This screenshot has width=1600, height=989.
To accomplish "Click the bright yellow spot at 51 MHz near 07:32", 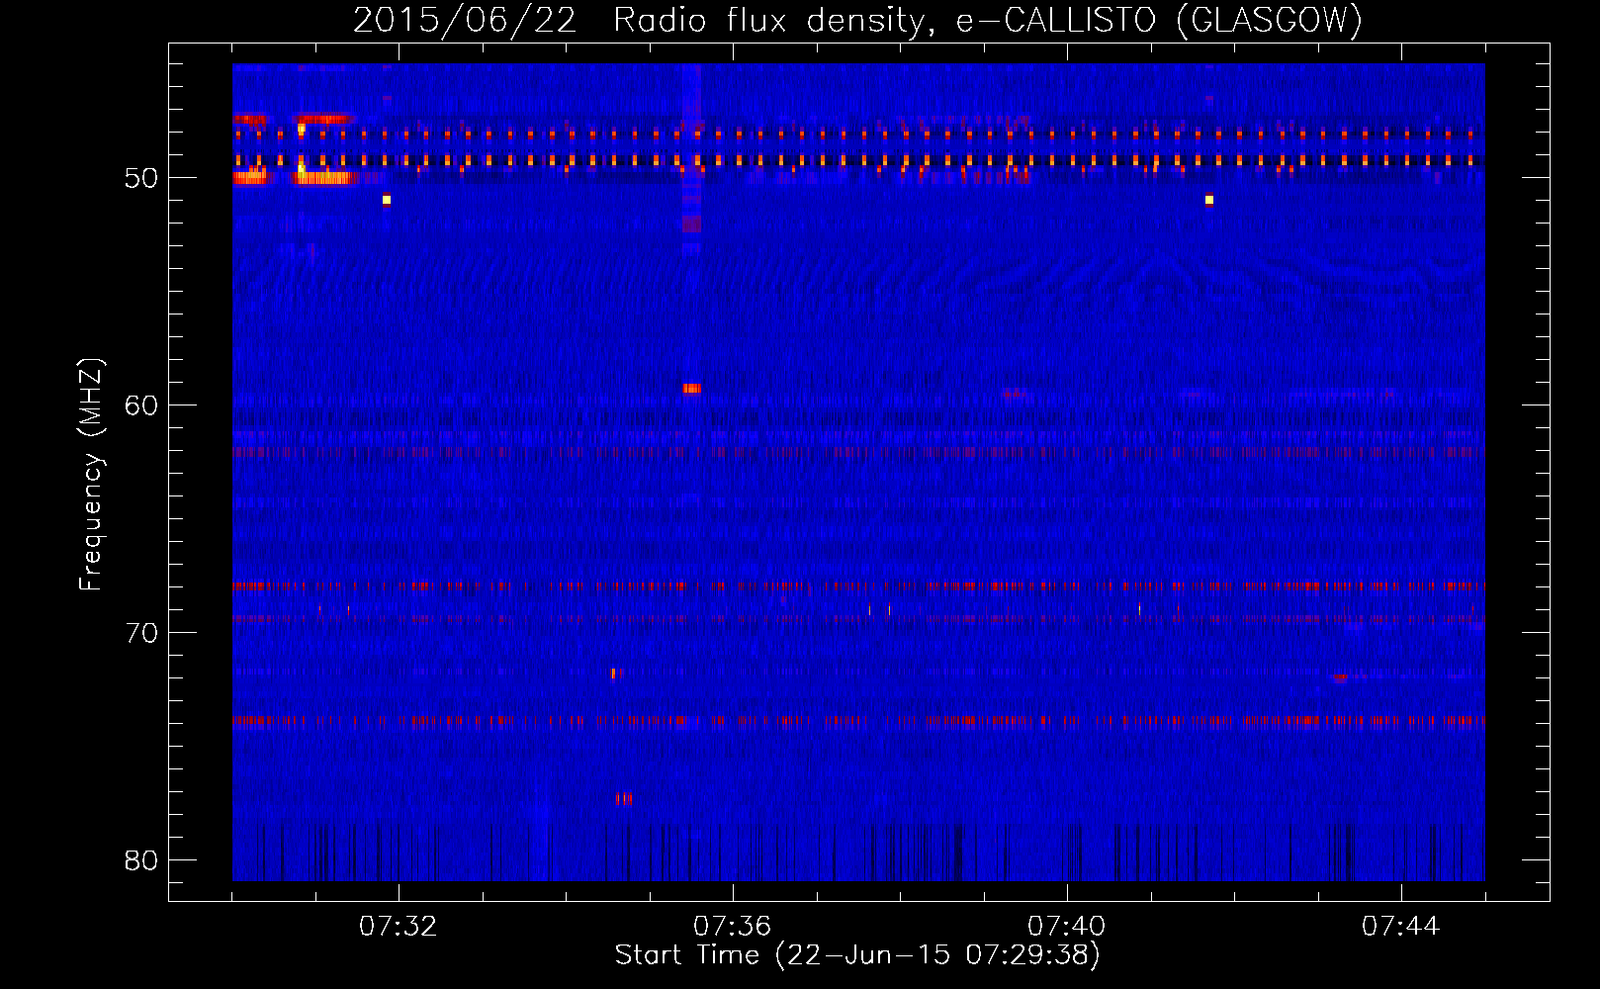I will [387, 200].
